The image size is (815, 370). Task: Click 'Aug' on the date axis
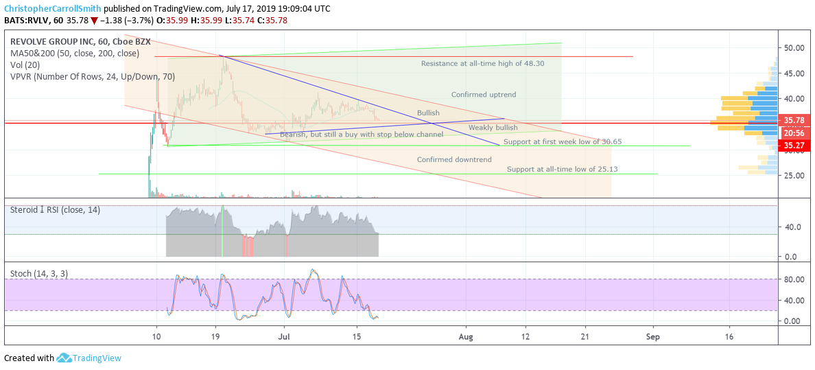pos(466,336)
